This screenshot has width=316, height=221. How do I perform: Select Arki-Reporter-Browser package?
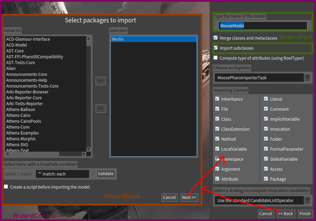click(x=46, y=92)
